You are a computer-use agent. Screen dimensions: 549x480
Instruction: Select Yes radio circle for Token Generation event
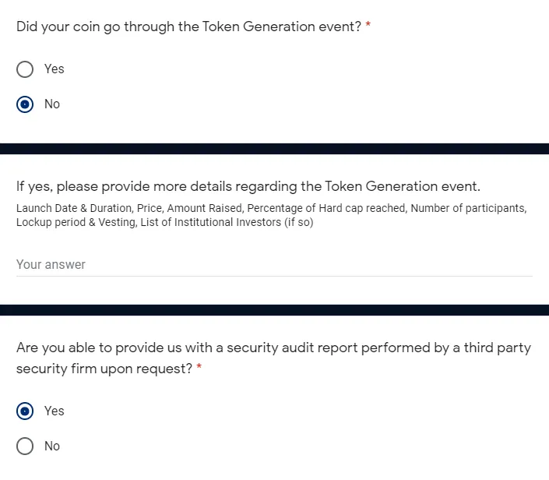click(25, 69)
